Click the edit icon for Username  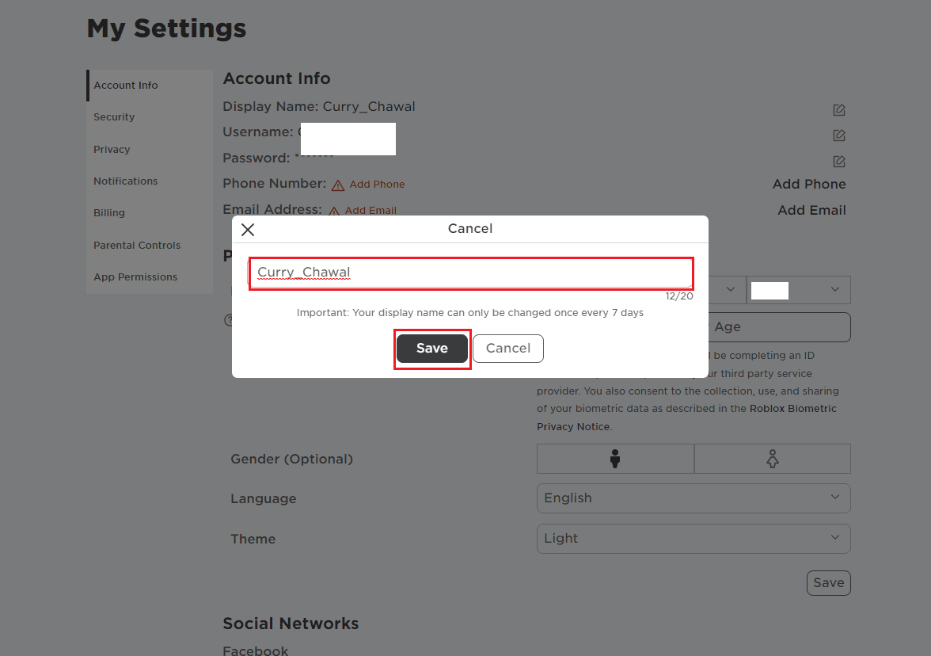coord(838,135)
